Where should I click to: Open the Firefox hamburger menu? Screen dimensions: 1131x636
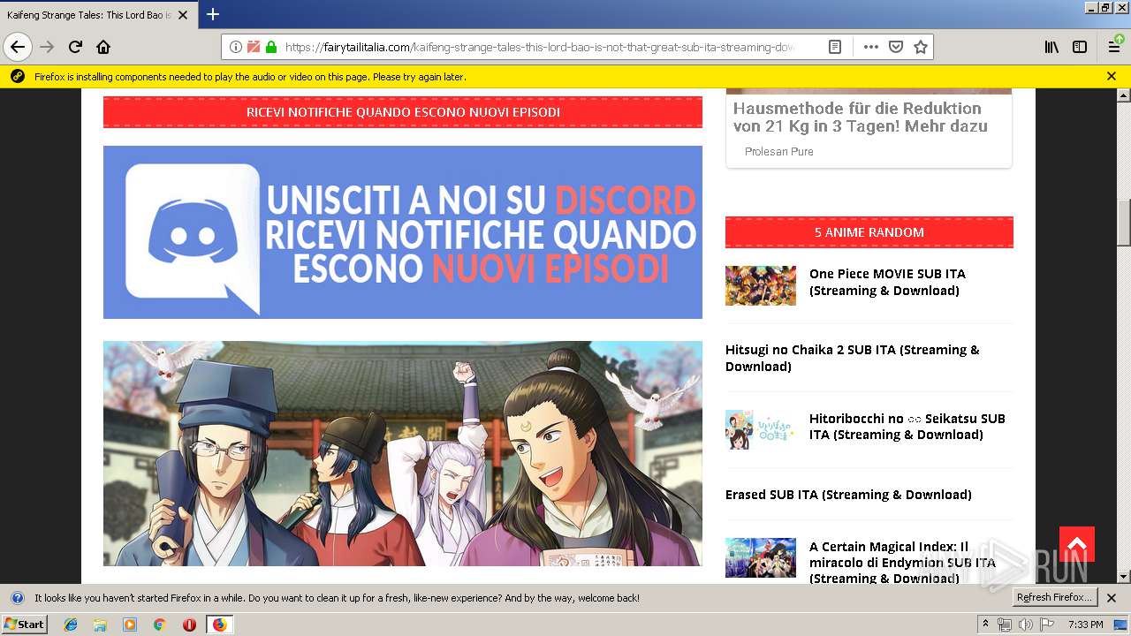pyautogui.click(x=1115, y=47)
